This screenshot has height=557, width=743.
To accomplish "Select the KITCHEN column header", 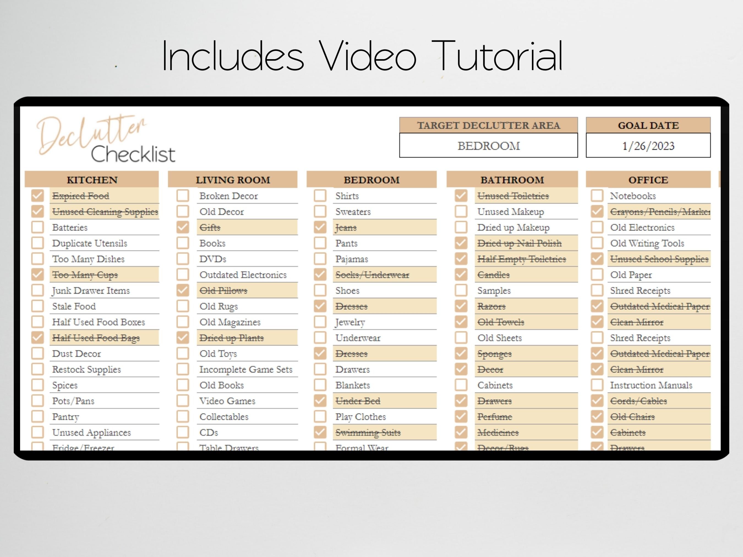I will pyautogui.click(x=91, y=180).
